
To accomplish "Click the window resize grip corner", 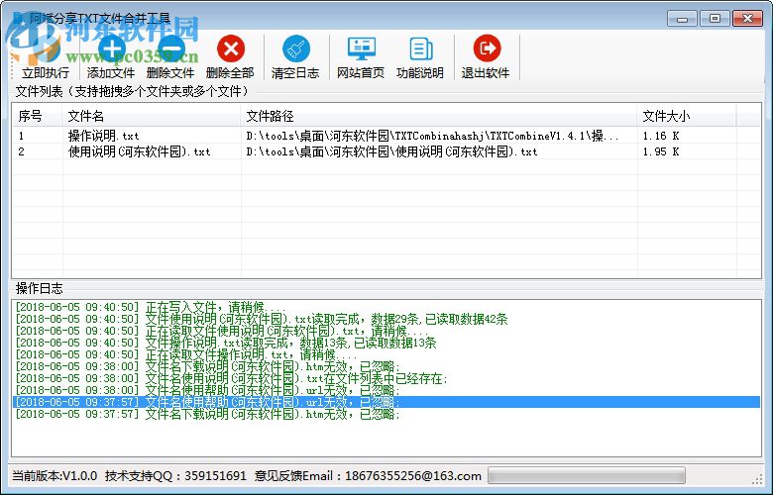I will (x=757, y=479).
